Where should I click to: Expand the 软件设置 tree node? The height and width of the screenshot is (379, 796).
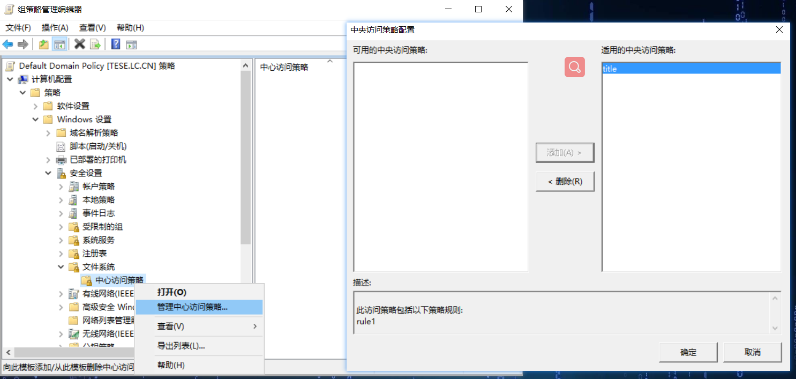pos(36,106)
